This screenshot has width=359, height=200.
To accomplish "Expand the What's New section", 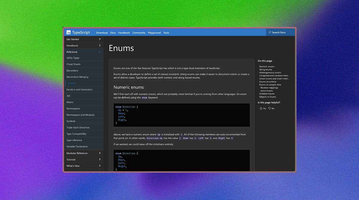I will [84, 166].
